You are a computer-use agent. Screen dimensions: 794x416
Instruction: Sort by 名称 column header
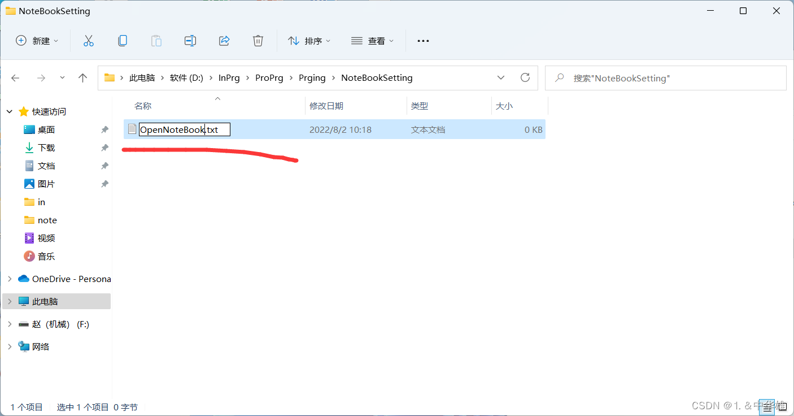coord(143,106)
